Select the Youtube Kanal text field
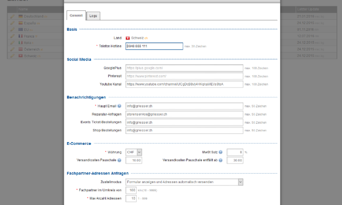Image resolution: width=342 pixels, height=205 pixels. click(x=184, y=84)
